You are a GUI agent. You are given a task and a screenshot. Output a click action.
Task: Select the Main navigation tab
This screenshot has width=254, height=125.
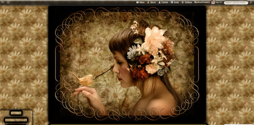[16, 113]
